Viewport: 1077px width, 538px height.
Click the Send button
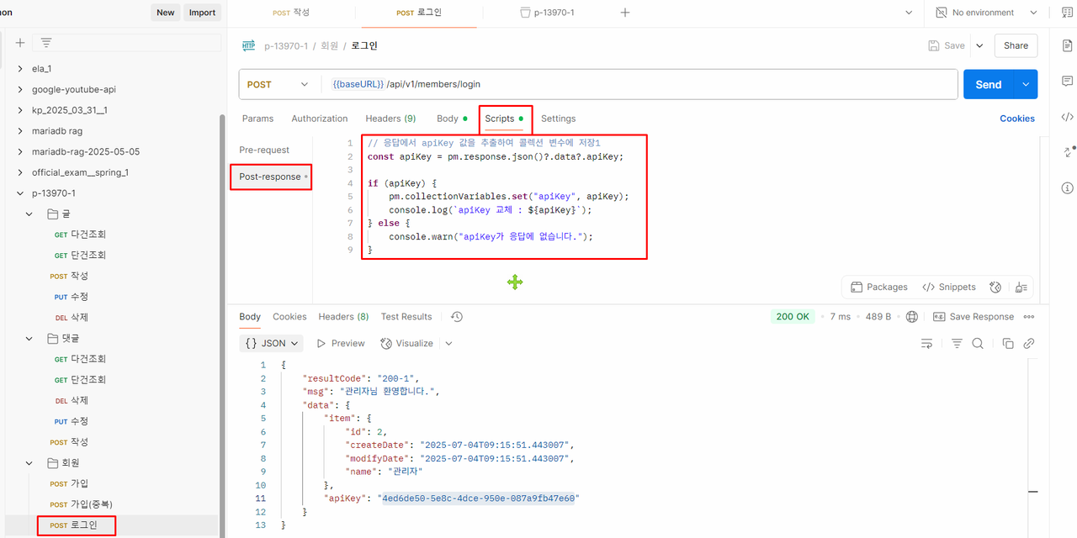[x=989, y=84]
